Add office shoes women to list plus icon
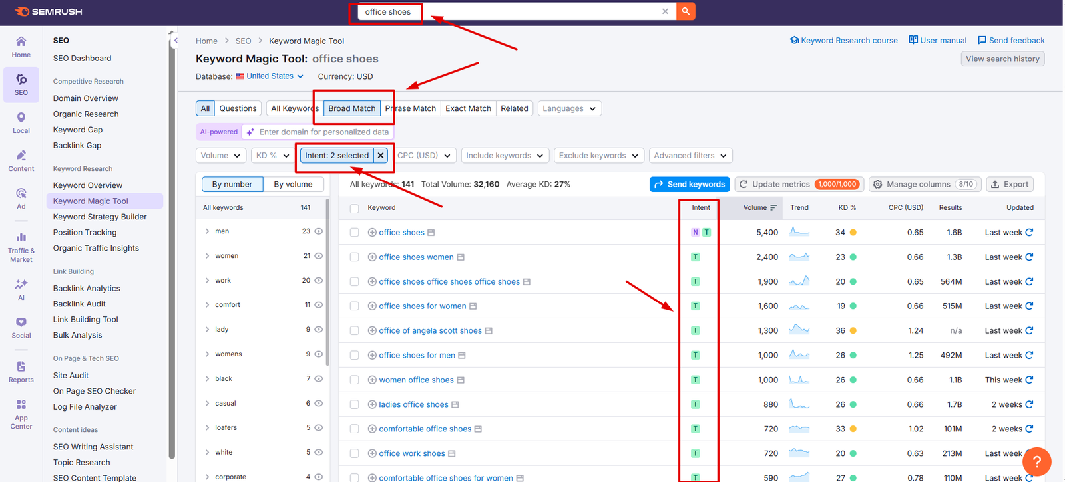1065x482 pixels. 372,257
